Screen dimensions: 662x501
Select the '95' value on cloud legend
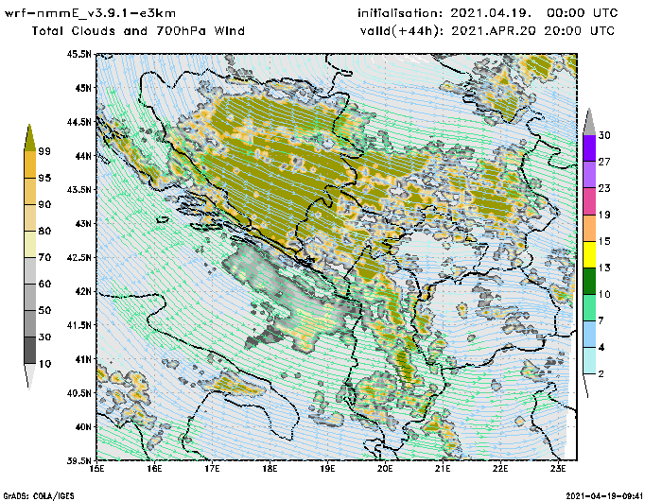(x=44, y=178)
